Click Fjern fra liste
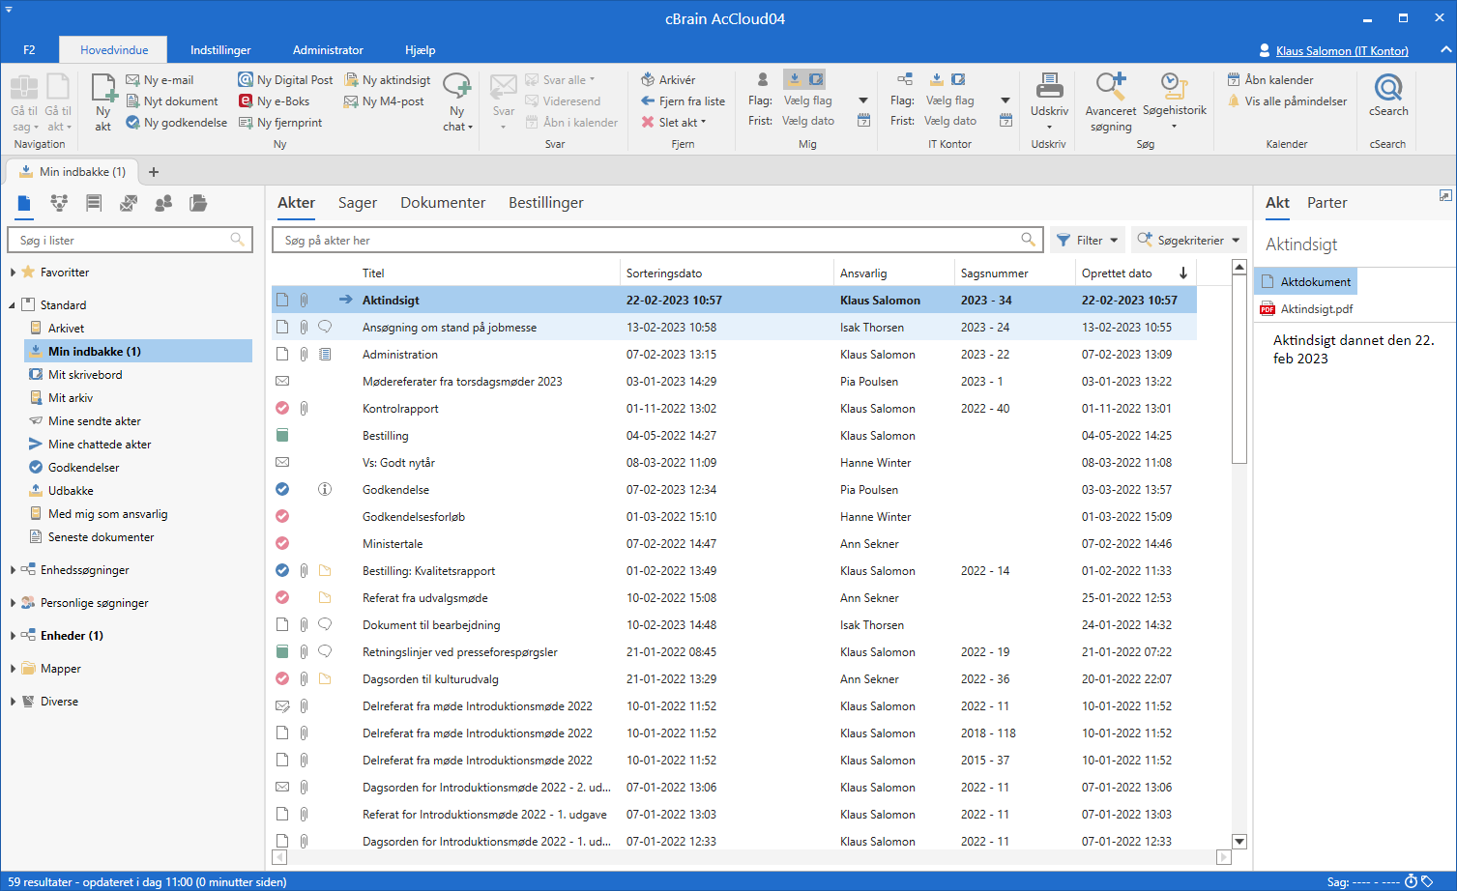Viewport: 1457px width, 891px height. tap(683, 101)
